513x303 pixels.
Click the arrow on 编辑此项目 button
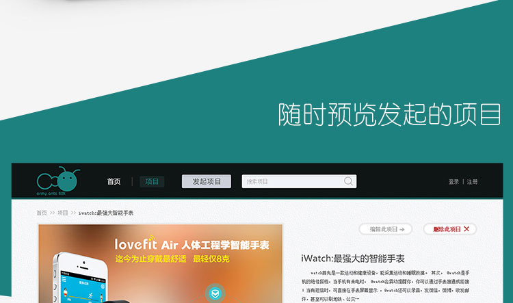(x=402, y=229)
